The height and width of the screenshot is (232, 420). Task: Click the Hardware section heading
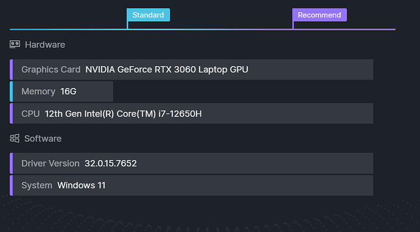[x=45, y=44]
